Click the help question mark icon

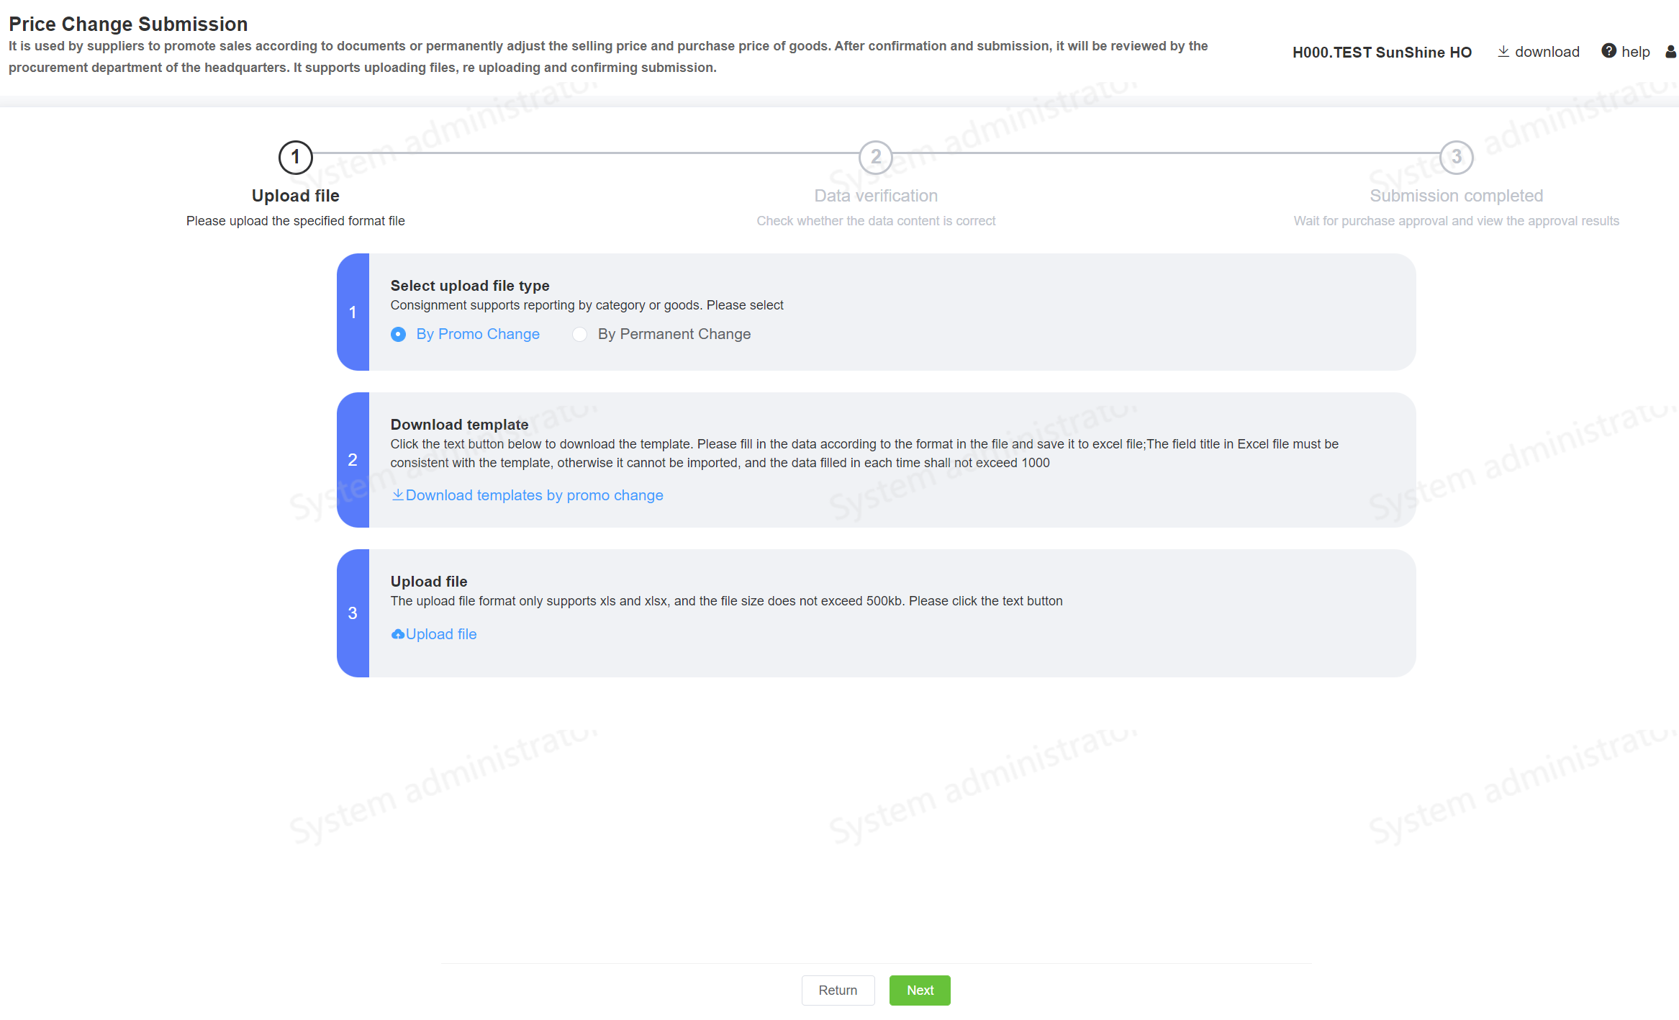coord(1608,51)
